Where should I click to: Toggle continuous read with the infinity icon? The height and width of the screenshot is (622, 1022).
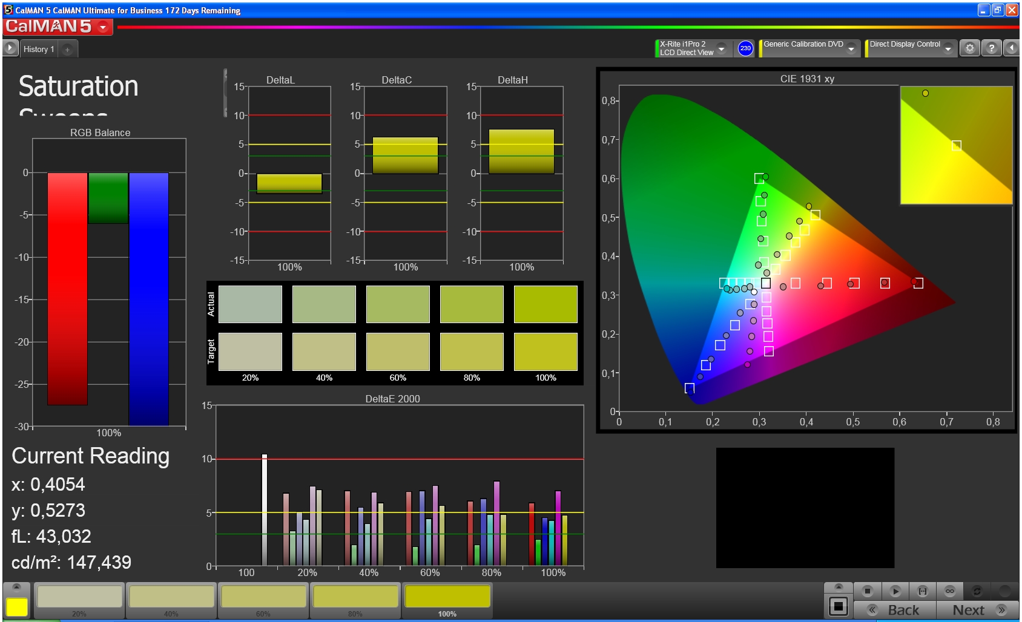[x=949, y=591]
